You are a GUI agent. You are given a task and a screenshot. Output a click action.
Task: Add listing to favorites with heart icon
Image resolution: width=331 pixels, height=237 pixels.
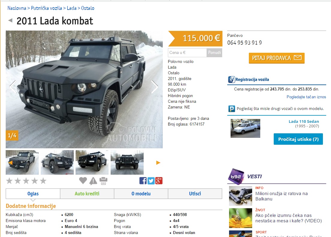tap(83, 181)
